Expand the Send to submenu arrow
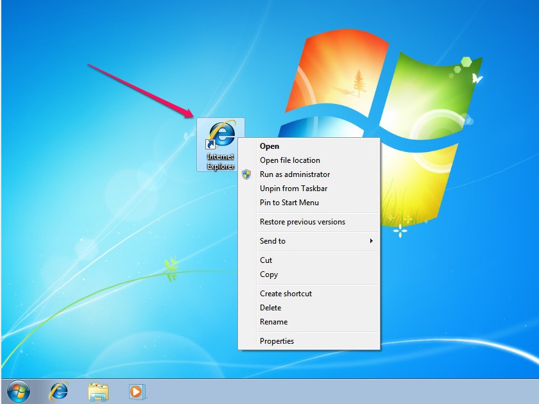 [x=372, y=241]
